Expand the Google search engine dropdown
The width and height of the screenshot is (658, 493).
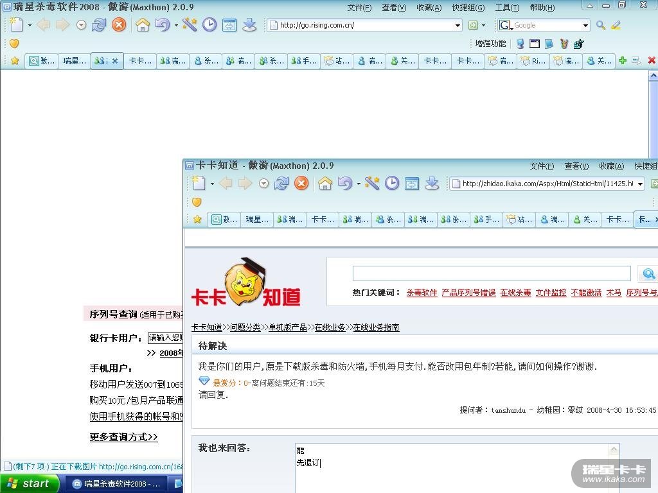coord(585,26)
